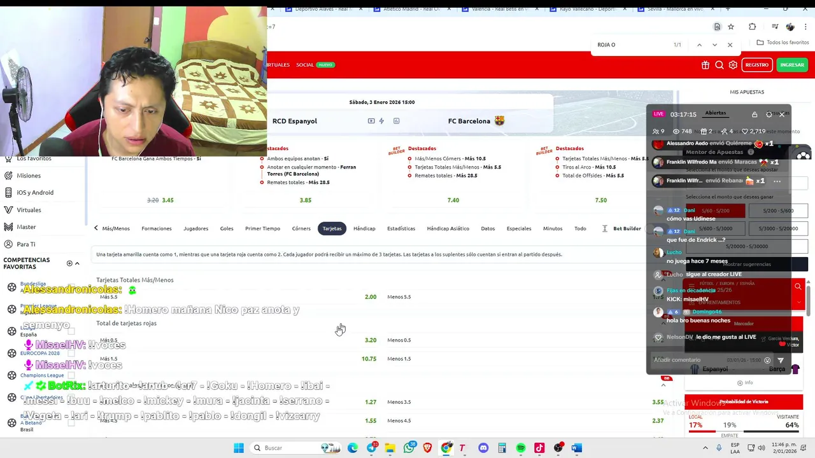Open the browser three-dot menu
Viewport: 815px width, 458px height.
click(806, 27)
